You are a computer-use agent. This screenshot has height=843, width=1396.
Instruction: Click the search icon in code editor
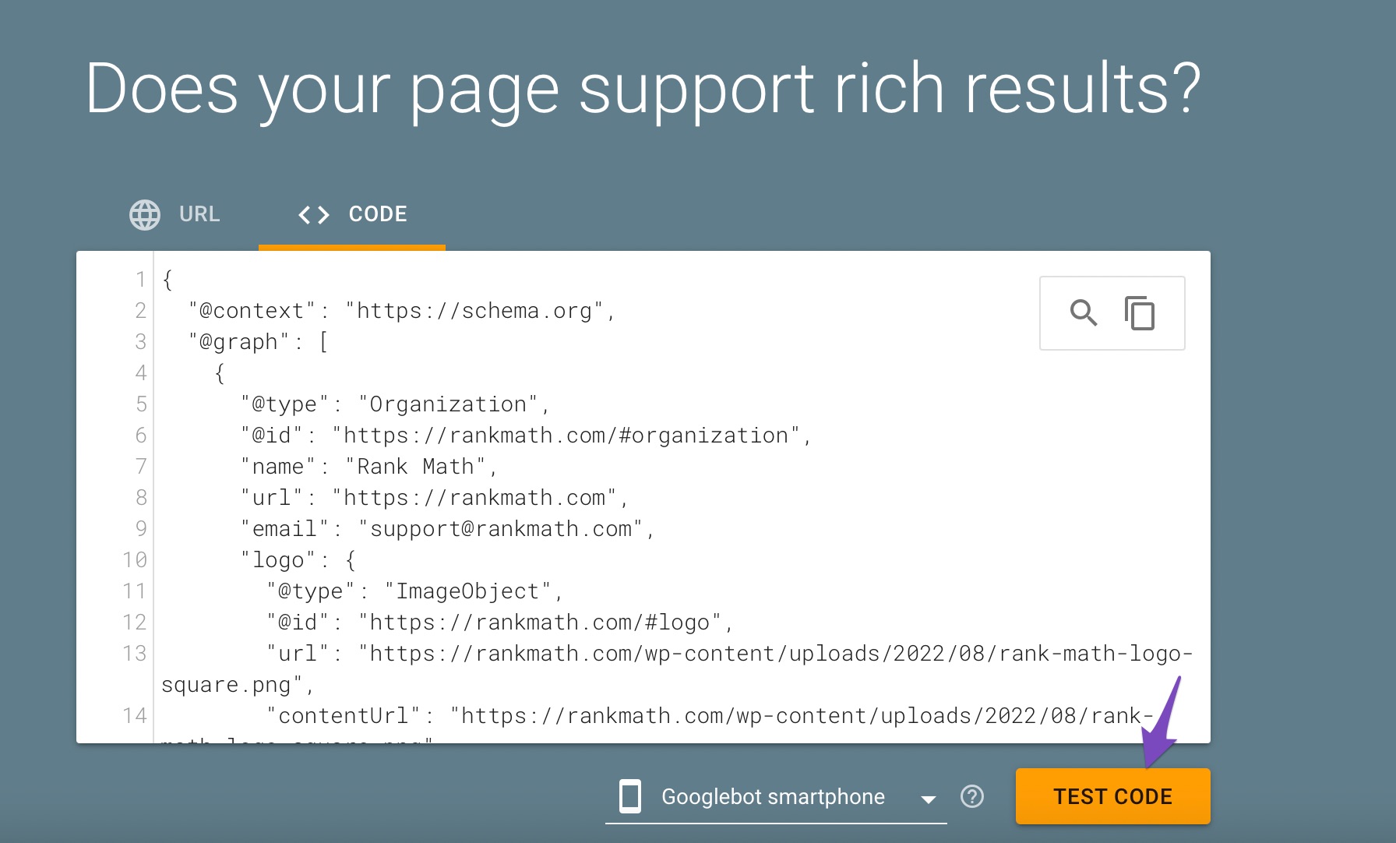click(x=1084, y=312)
